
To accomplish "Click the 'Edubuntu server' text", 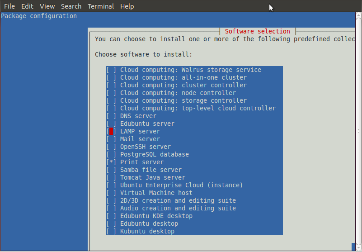I will click(147, 124).
